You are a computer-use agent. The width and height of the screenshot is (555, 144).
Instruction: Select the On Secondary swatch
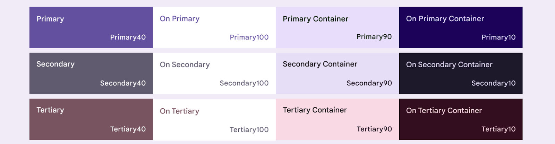tap(214, 73)
